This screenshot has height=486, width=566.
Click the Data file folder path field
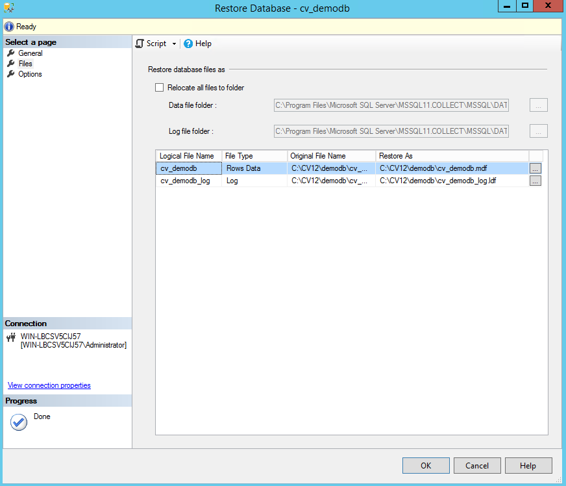[x=391, y=105]
